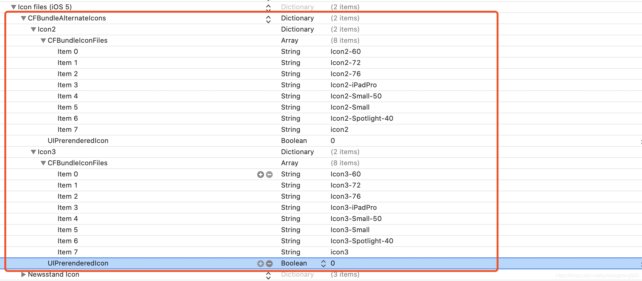Image resolution: width=642 pixels, height=281 pixels.
Task: Select the Icon2-Spotlight-40 value
Action: (x=362, y=119)
